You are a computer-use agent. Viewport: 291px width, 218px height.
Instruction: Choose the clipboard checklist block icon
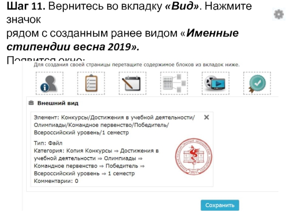pyautogui.click(x=91, y=84)
